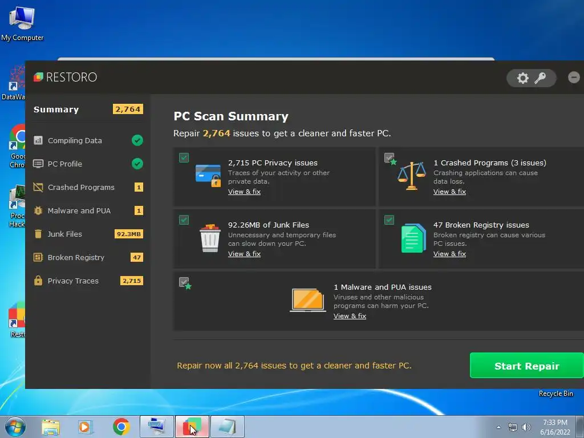Viewport: 584px width, 438px height.
Task: Open Malware and PUA sidebar section
Action: pyautogui.click(x=88, y=210)
